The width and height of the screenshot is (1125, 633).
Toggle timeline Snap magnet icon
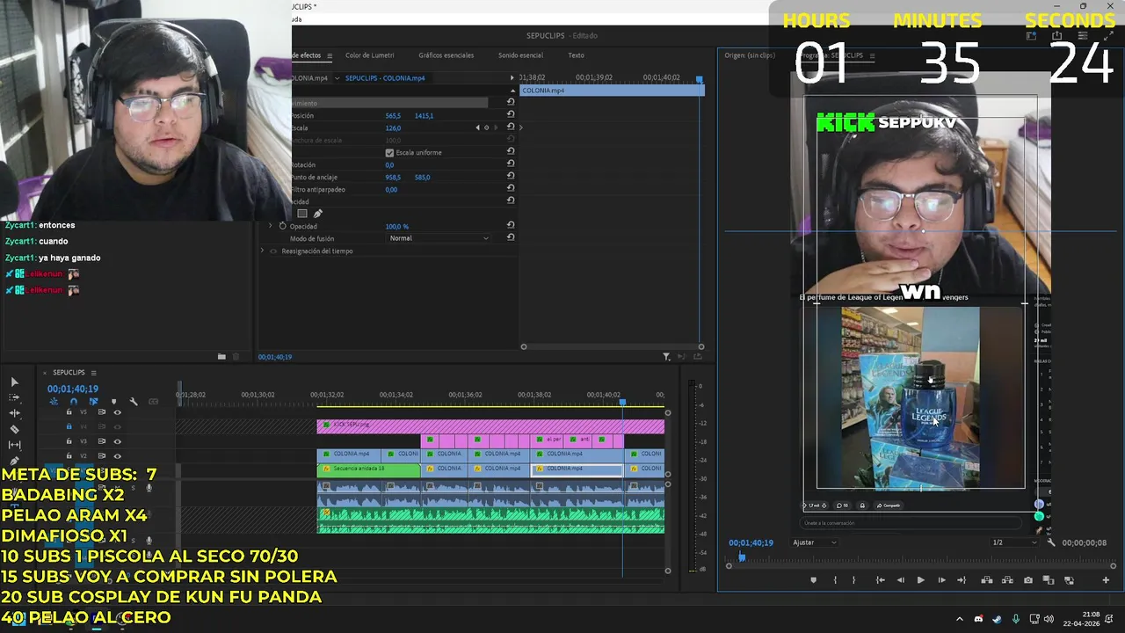coord(74,402)
